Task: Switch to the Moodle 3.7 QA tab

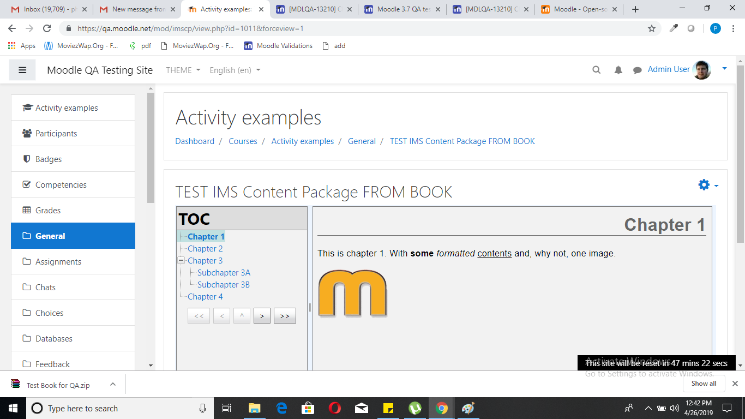Action: pos(402,9)
